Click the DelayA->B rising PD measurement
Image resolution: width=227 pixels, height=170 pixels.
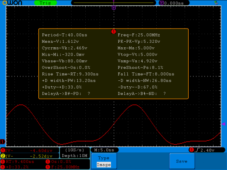click(66, 93)
